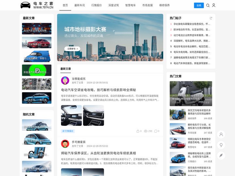
Task: Open 解析电车尺寸分类 hot article
Action: (x=199, y=126)
